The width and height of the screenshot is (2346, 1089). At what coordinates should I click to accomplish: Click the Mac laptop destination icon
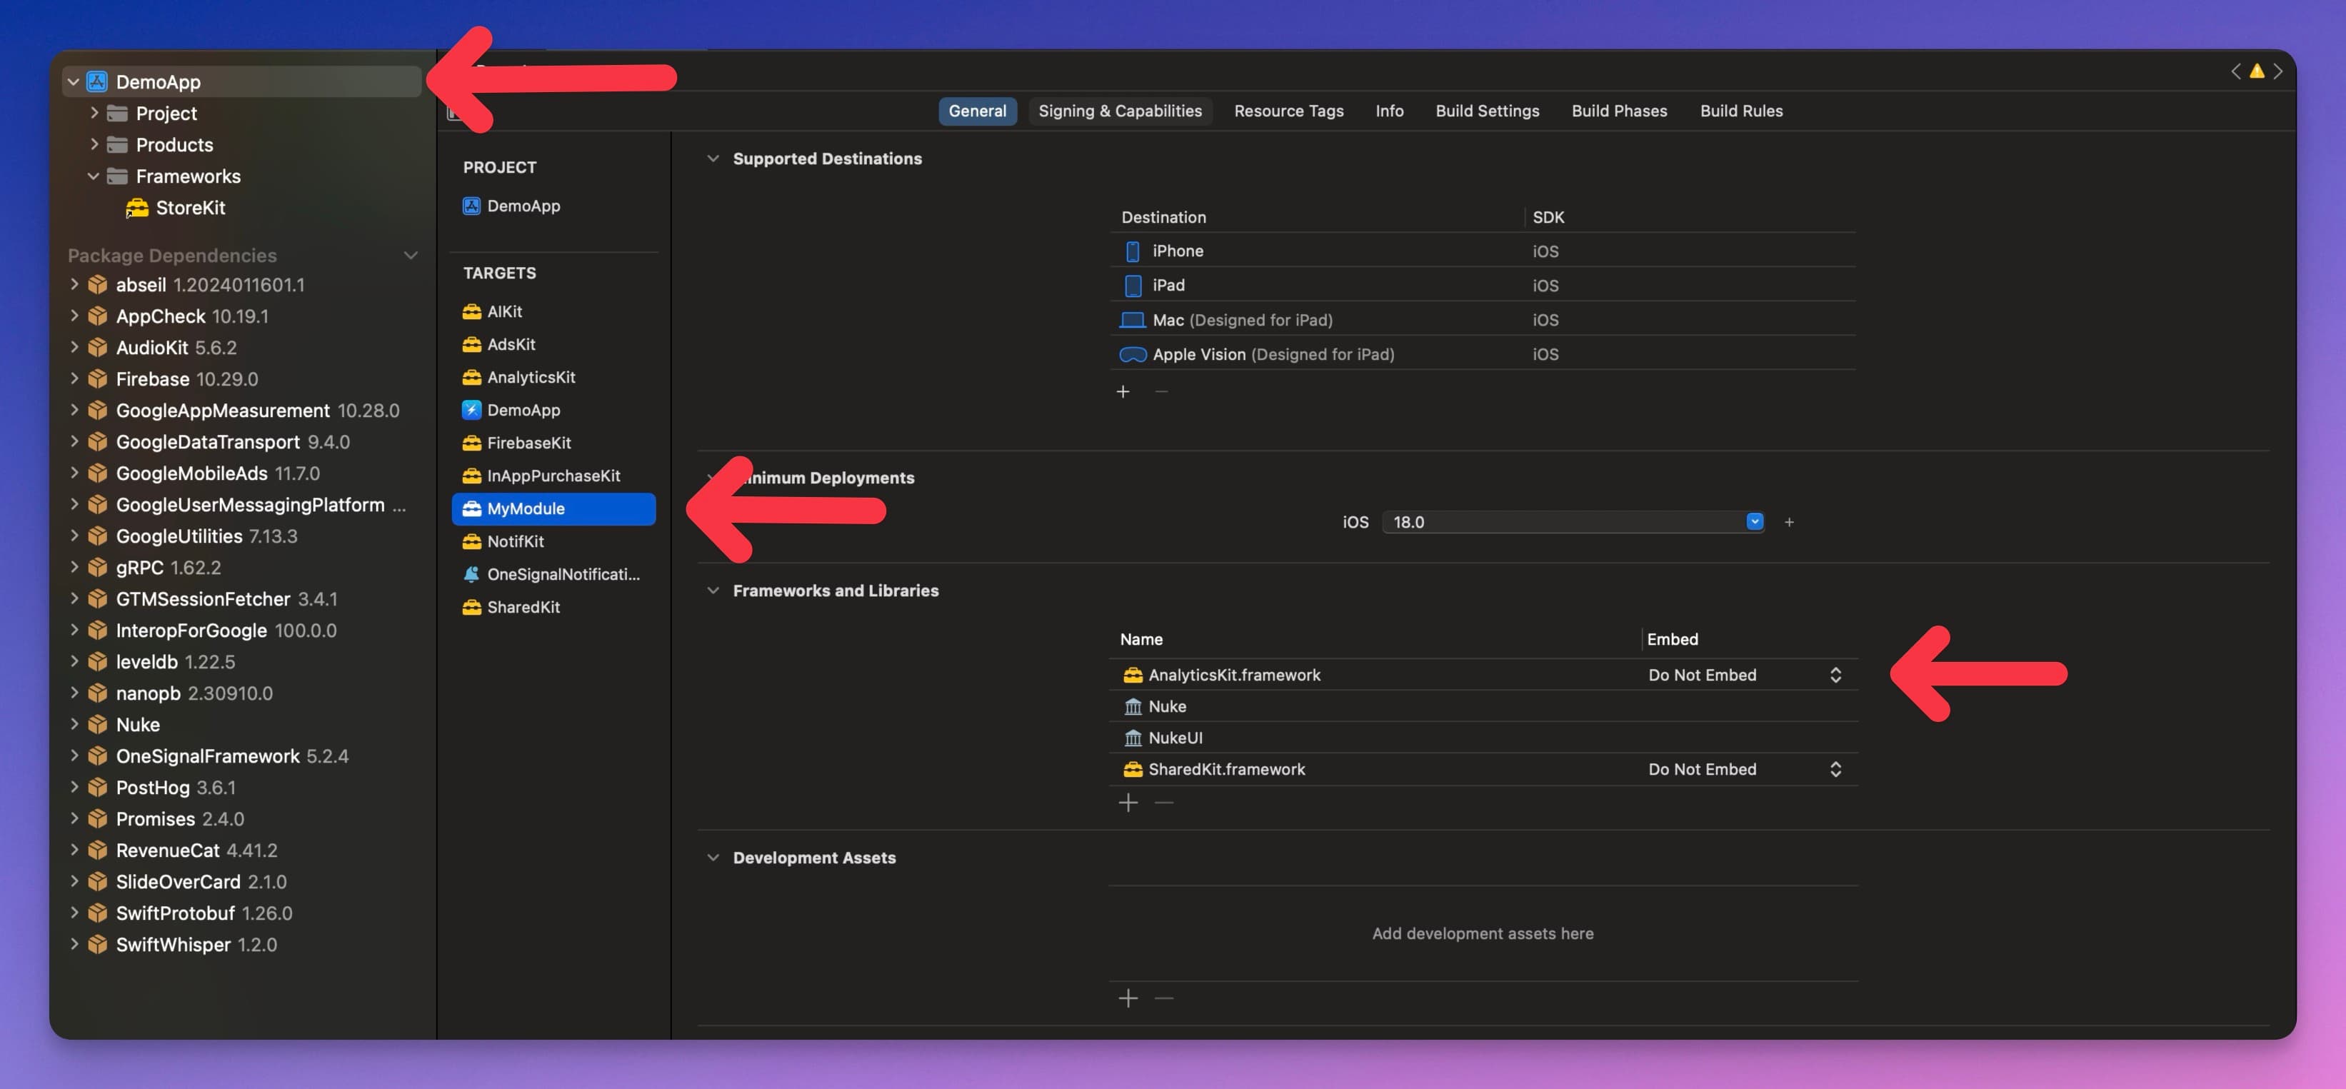click(x=1132, y=321)
